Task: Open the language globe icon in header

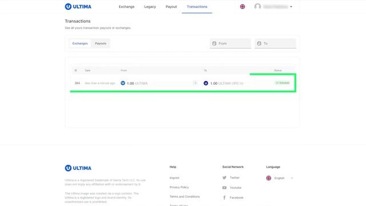Action: [242, 6]
